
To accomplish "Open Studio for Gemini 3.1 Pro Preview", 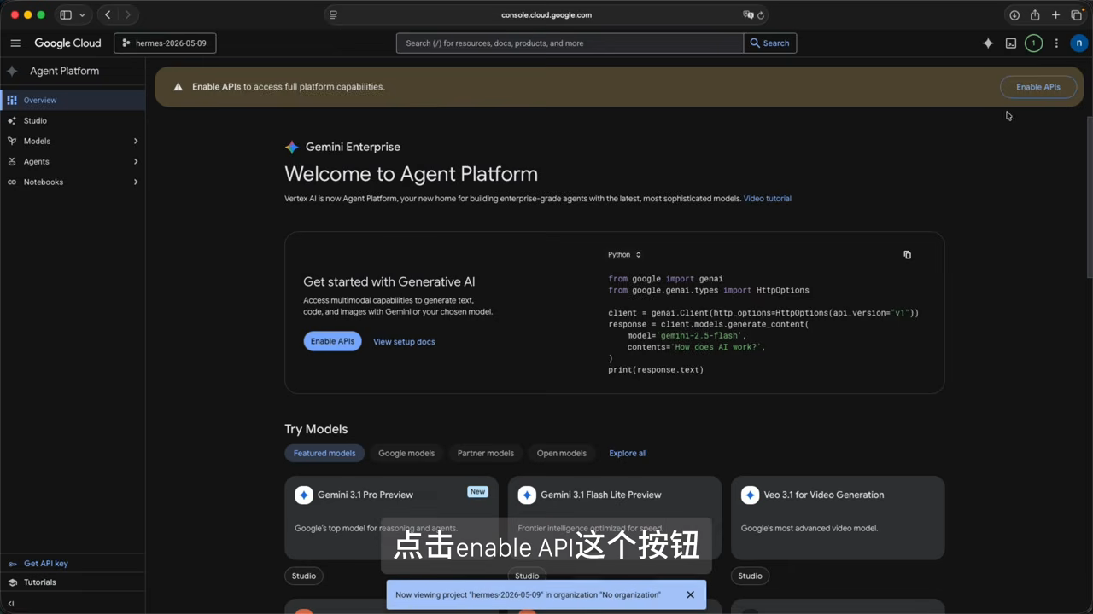I will coord(304,576).
